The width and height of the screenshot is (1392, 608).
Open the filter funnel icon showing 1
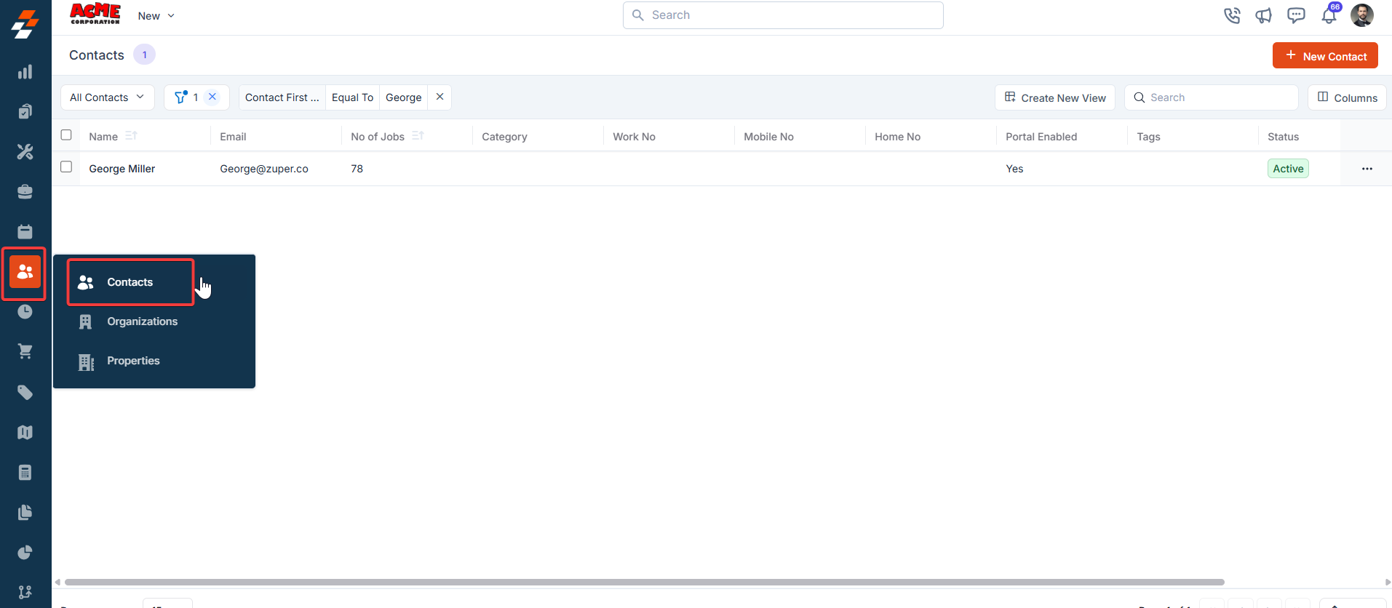(x=181, y=97)
